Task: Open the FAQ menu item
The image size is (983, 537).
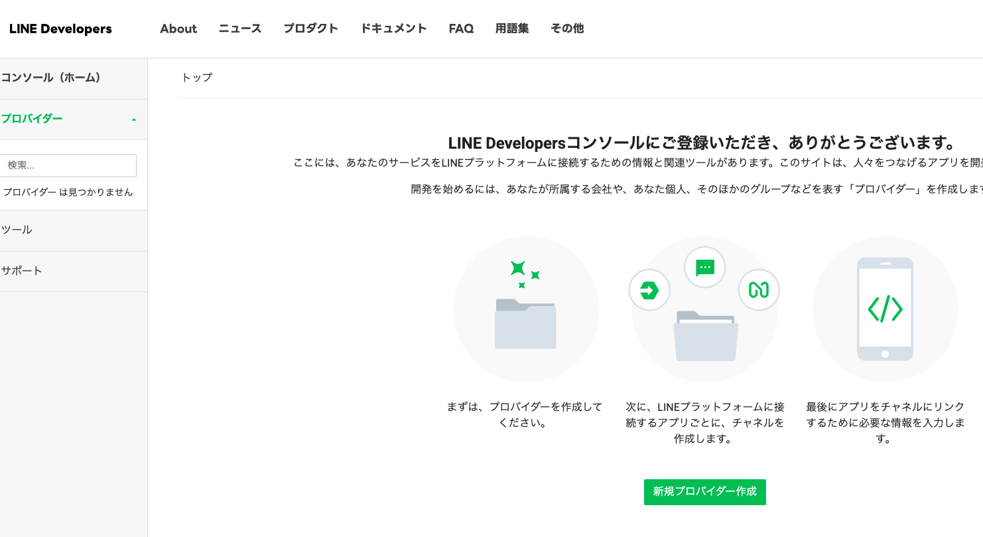Action: pos(461,29)
